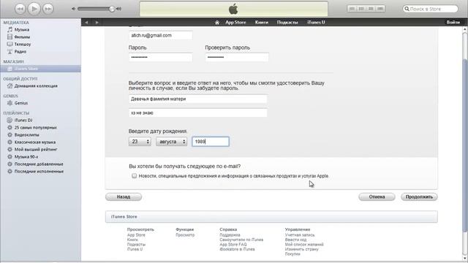Click the vertical scrollbar thumb

[x=465, y=145]
